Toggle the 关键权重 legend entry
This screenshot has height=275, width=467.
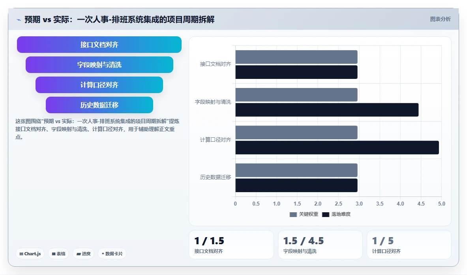point(304,214)
